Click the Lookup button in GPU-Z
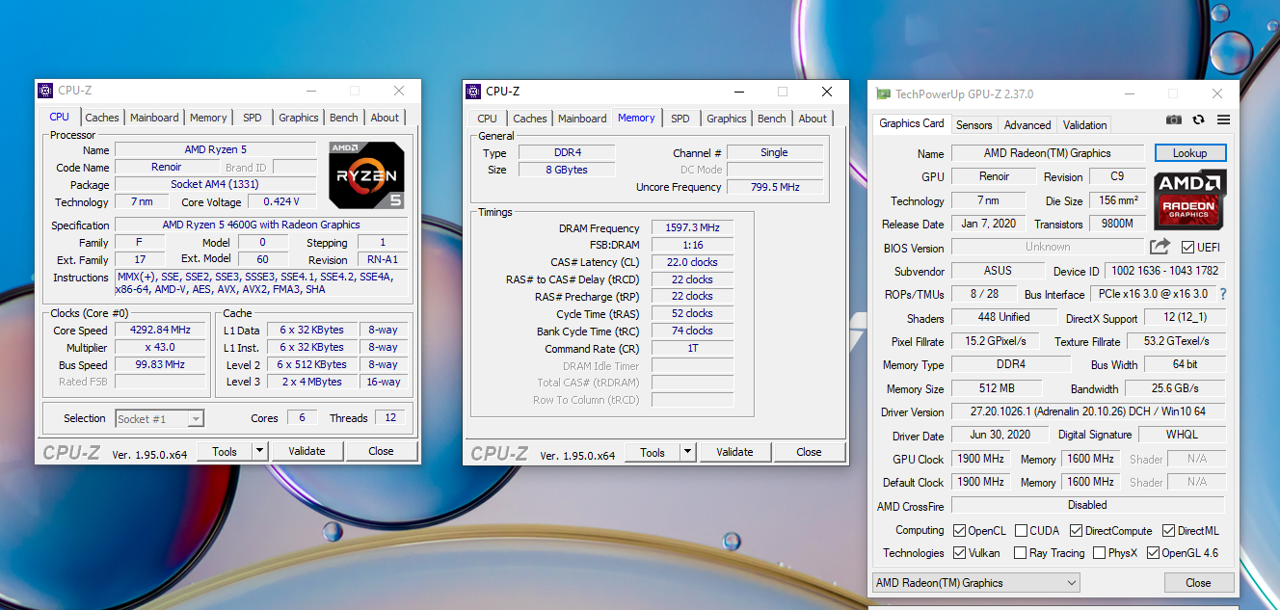 coord(1189,153)
